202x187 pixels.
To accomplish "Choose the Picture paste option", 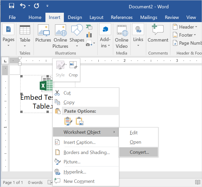I will coord(79,121).
